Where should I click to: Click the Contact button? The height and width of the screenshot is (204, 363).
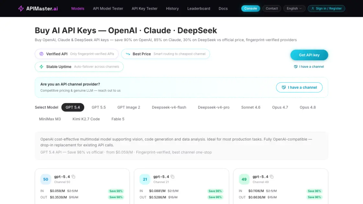pyautogui.click(x=272, y=8)
